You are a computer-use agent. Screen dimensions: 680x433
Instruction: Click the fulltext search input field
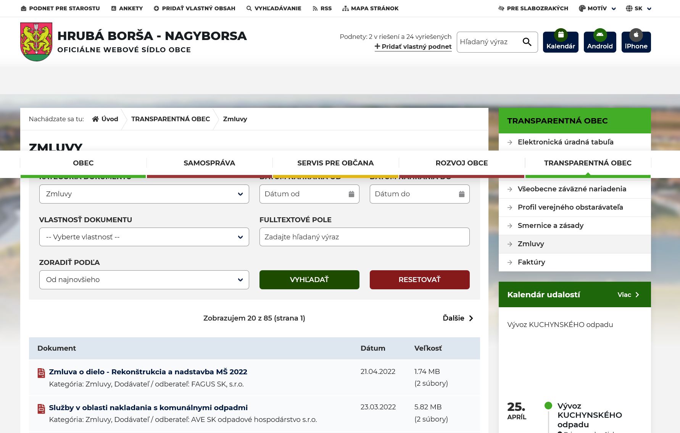tap(364, 237)
